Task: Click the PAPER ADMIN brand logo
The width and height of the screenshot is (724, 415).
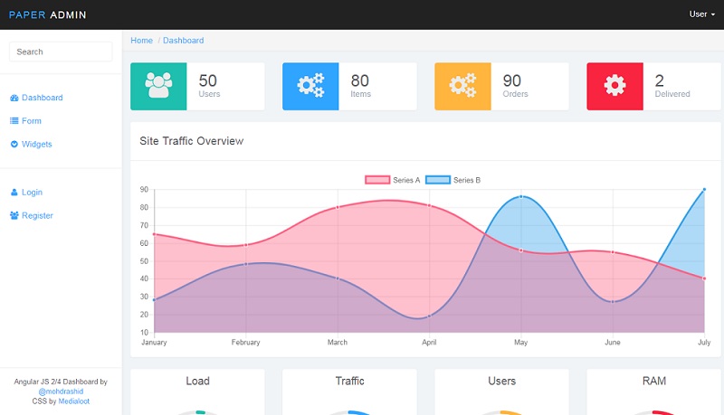Action: pos(48,14)
